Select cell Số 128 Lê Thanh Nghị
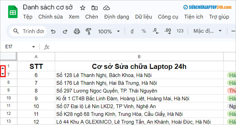The image size is (236, 125). coord(139,75)
